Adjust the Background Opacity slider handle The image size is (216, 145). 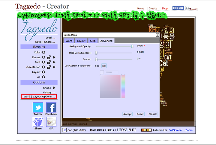point(132,46)
